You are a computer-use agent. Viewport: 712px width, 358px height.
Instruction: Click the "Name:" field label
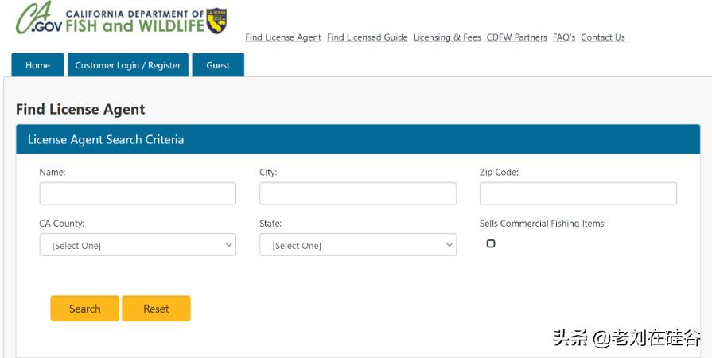[x=53, y=172]
